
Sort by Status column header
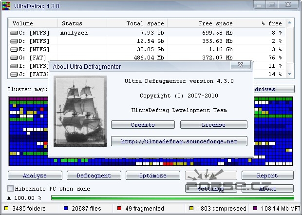[x=82, y=23]
